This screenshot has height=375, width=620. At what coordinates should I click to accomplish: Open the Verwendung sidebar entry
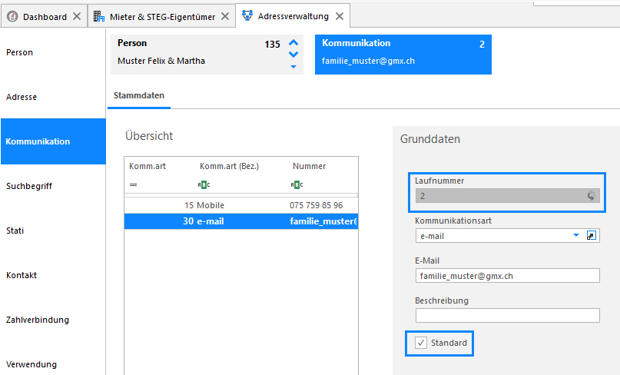coord(53,364)
